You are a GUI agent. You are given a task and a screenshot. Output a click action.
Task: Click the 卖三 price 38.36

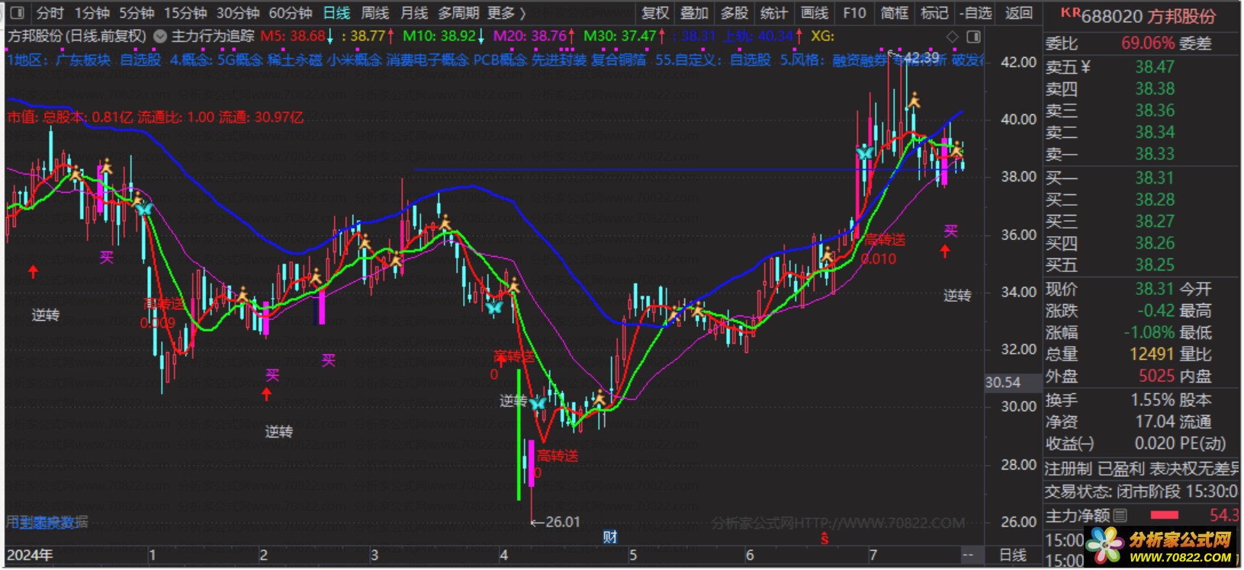[1155, 110]
